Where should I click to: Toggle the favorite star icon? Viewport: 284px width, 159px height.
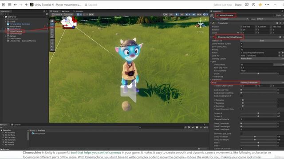[260, 5]
